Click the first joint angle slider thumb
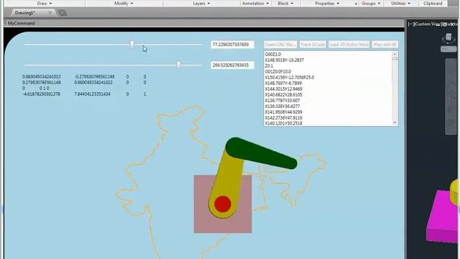Viewport: 460px width, 259px height. pos(132,44)
